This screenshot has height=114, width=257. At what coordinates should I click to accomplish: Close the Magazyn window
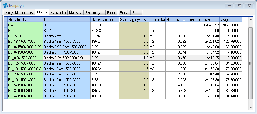pos(249,6)
